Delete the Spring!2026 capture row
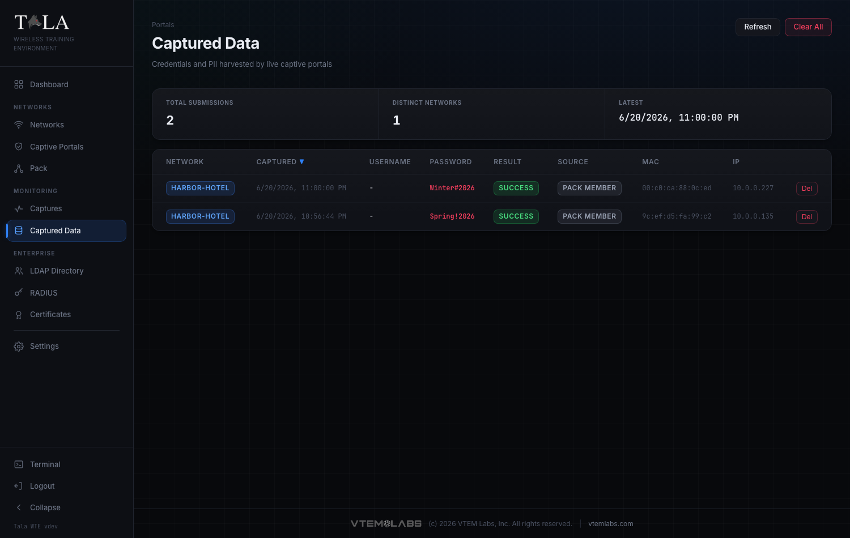This screenshot has height=538, width=850. 806,217
